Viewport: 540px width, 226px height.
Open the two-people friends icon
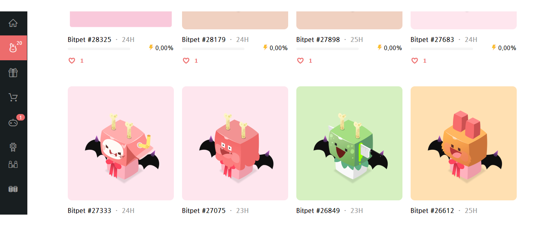[13, 165]
